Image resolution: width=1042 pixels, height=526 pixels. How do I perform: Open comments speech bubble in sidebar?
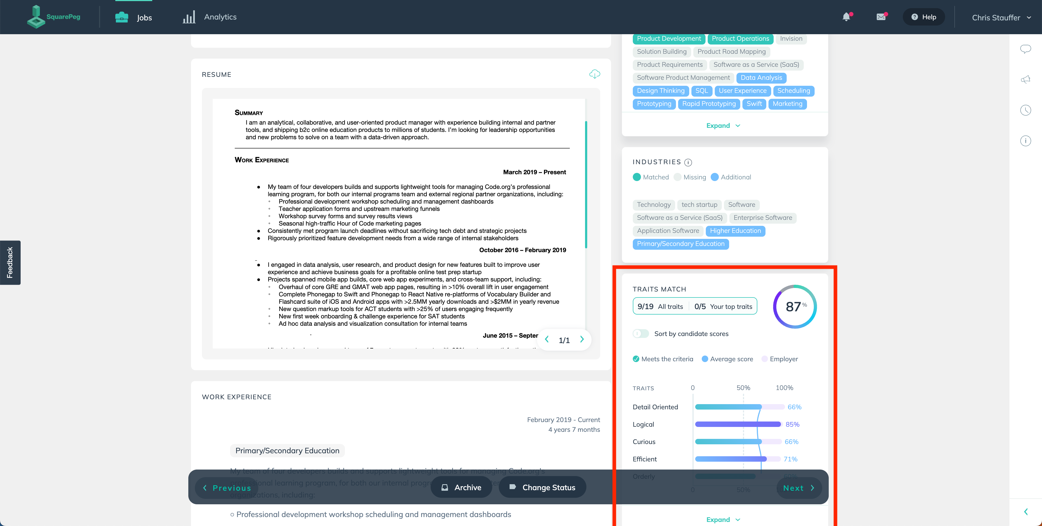[1025, 49]
